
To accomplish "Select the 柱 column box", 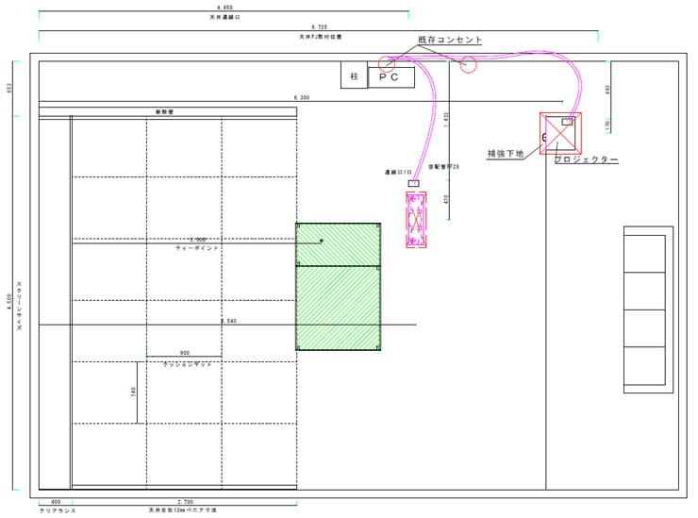I will 354,76.
